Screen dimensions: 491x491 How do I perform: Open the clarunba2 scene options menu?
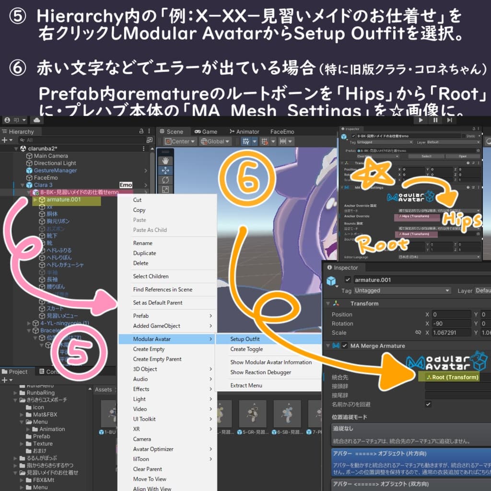144,149
